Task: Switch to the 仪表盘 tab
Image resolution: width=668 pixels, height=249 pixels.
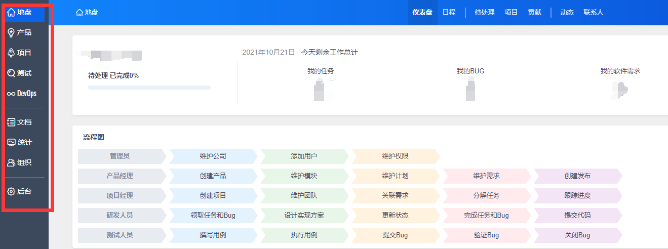Action: click(422, 13)
